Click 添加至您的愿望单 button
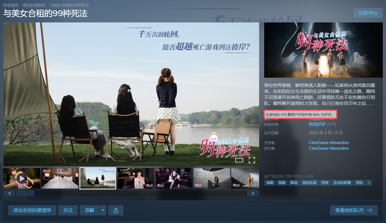Screen dimensions: 386x223 click(32, 210)
